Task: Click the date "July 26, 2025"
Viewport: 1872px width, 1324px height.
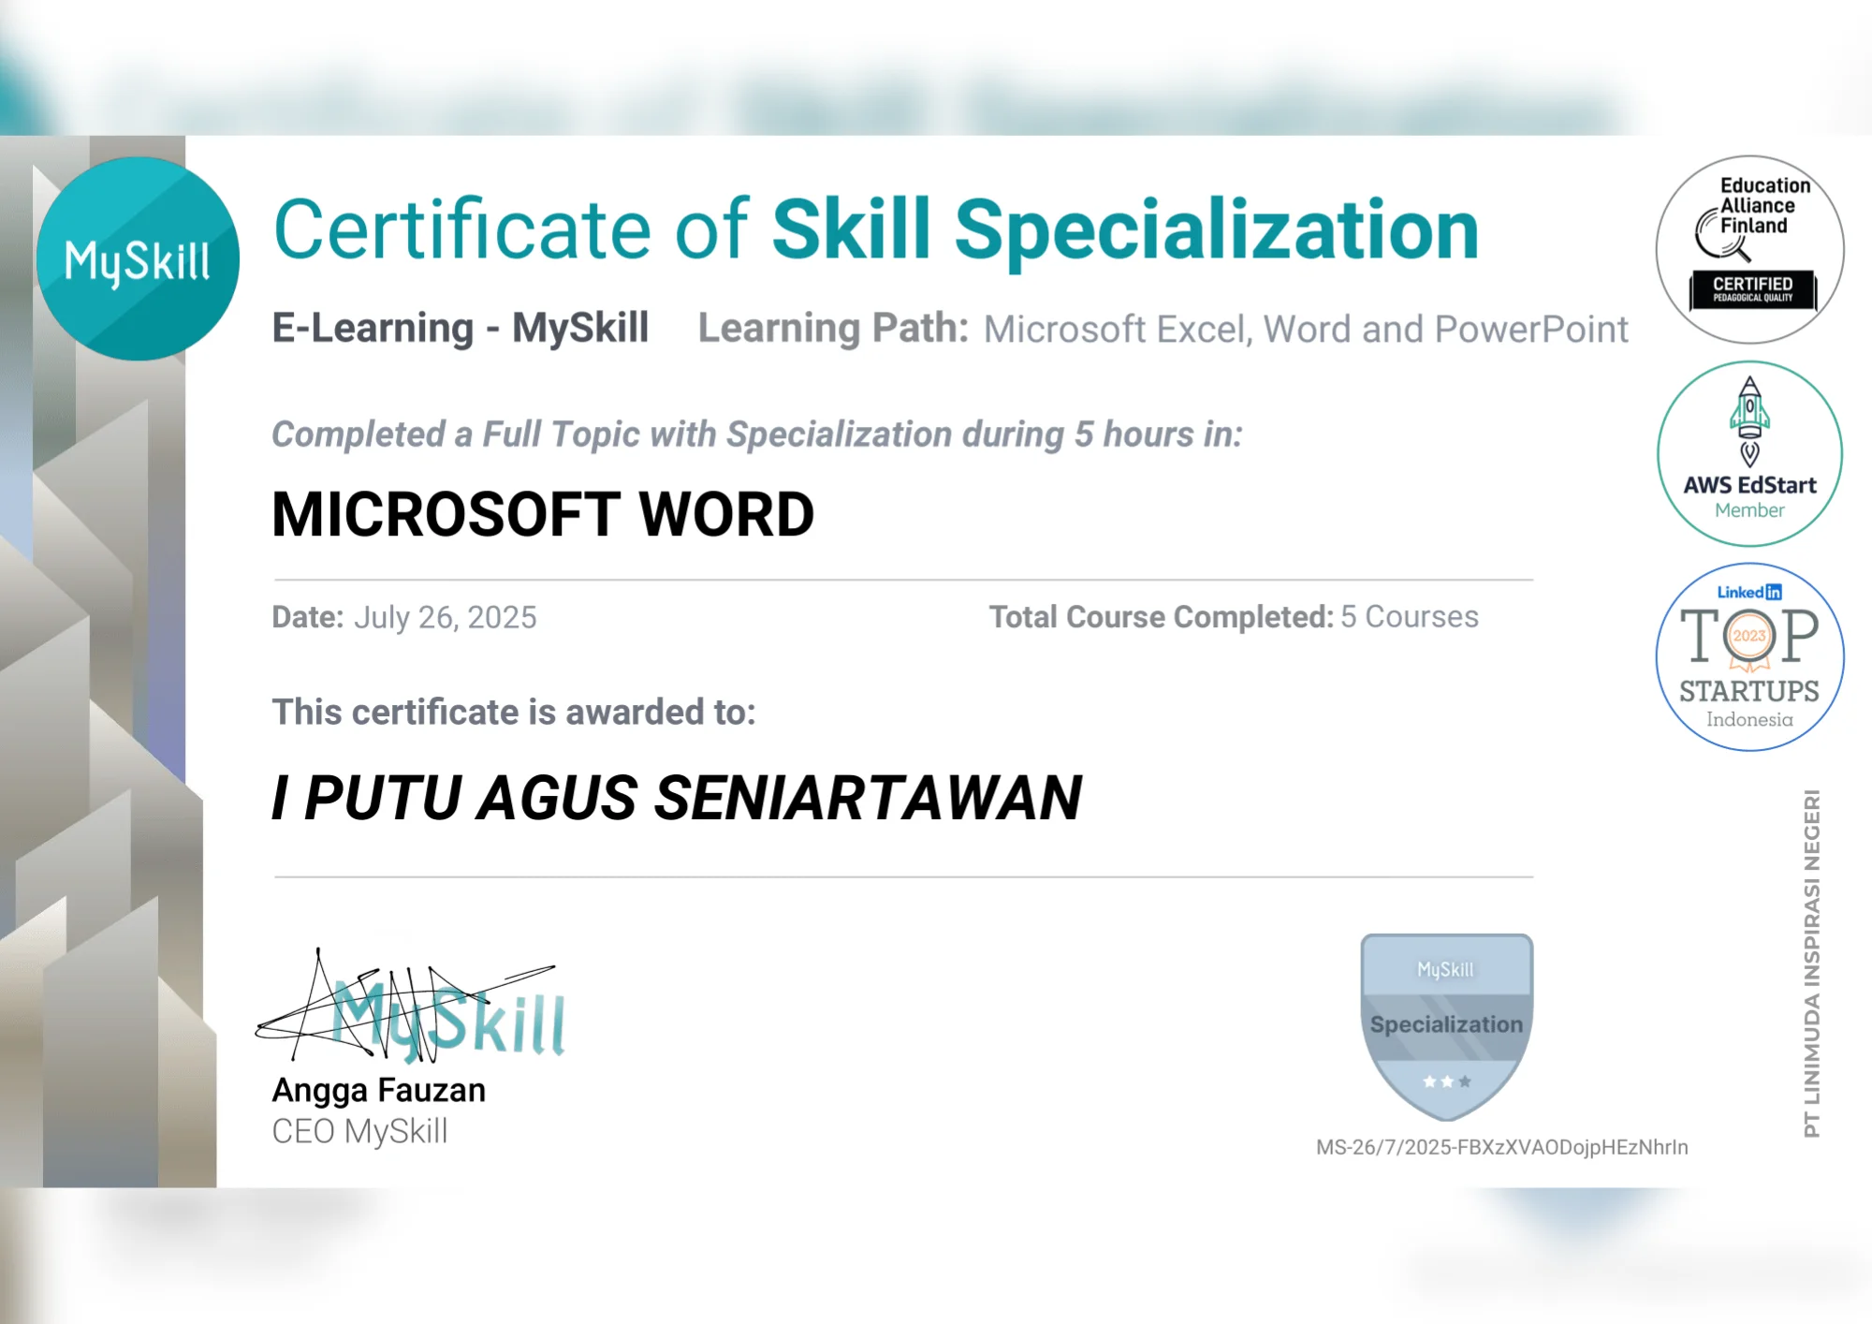Action: click(x=446, y=618)
